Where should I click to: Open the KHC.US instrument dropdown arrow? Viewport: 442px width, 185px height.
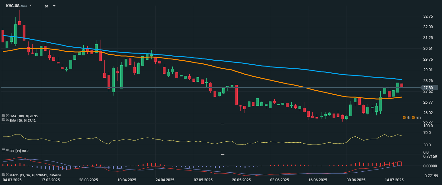31,6
